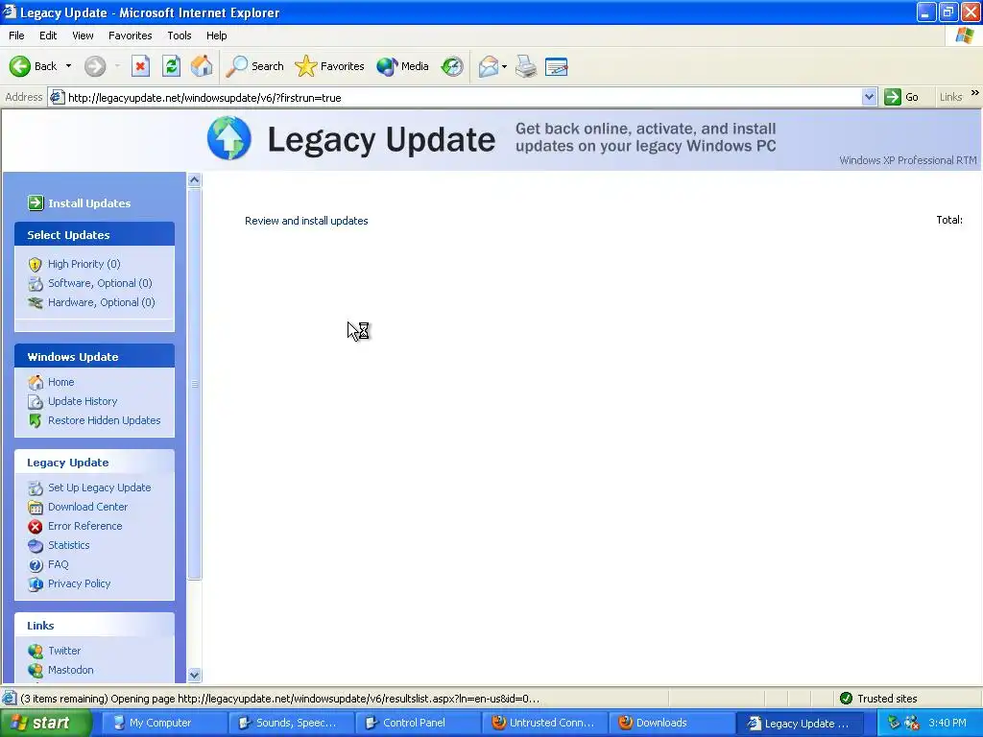Click the Legacy Update taskbar button
Viewport: 983px width, 737px height.
[799, 723]
